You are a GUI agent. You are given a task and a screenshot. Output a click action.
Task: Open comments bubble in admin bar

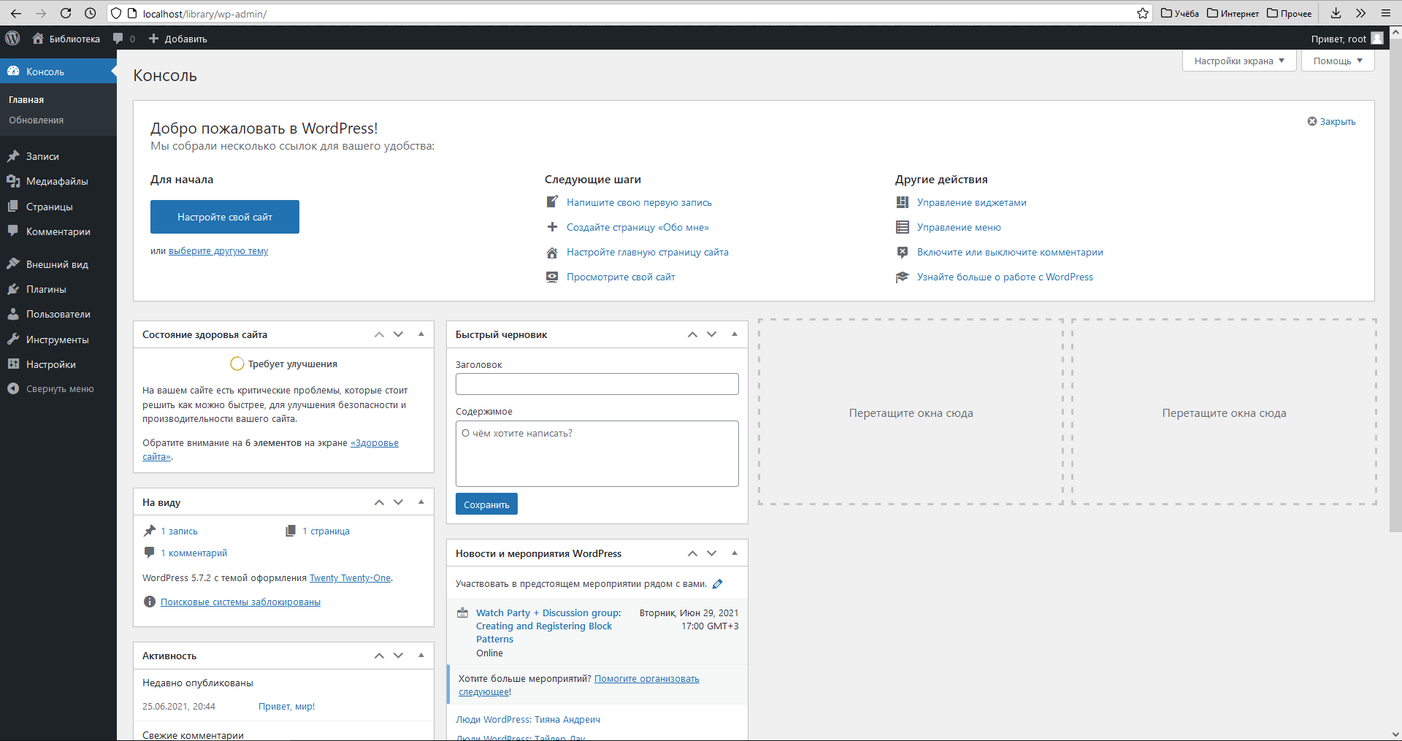(x=118, y=39)
